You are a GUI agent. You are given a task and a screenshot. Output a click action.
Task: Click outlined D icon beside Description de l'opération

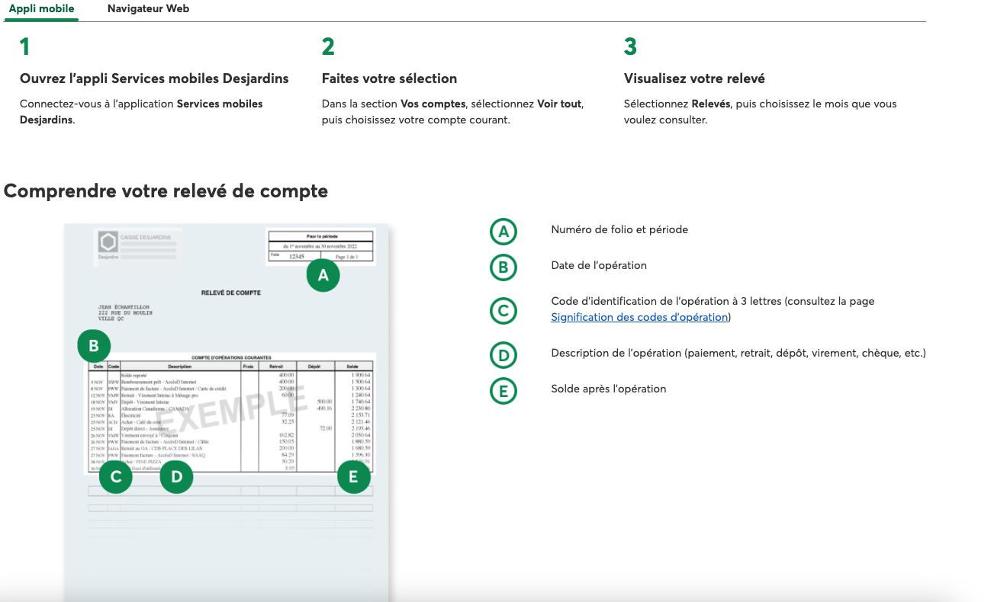(504, 354)
